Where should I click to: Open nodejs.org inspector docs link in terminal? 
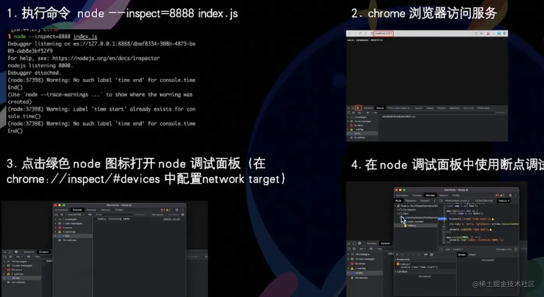[x=106, y=58]
